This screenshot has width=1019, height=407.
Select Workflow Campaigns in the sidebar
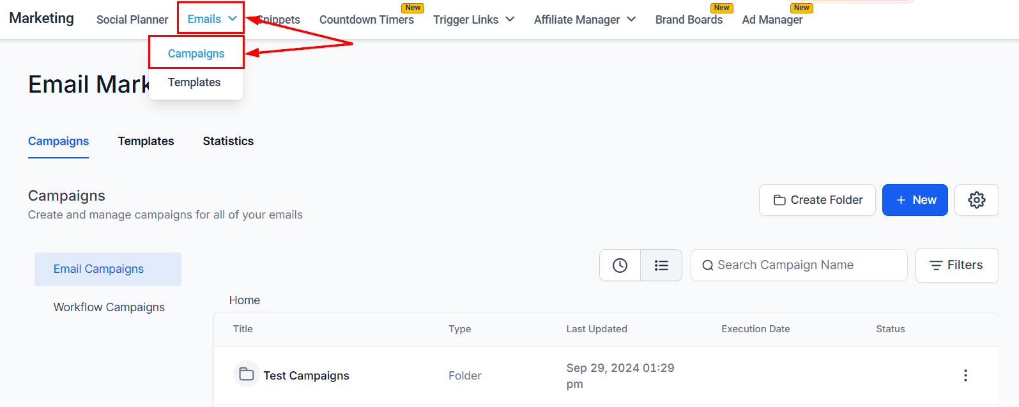tap(109, 307)
